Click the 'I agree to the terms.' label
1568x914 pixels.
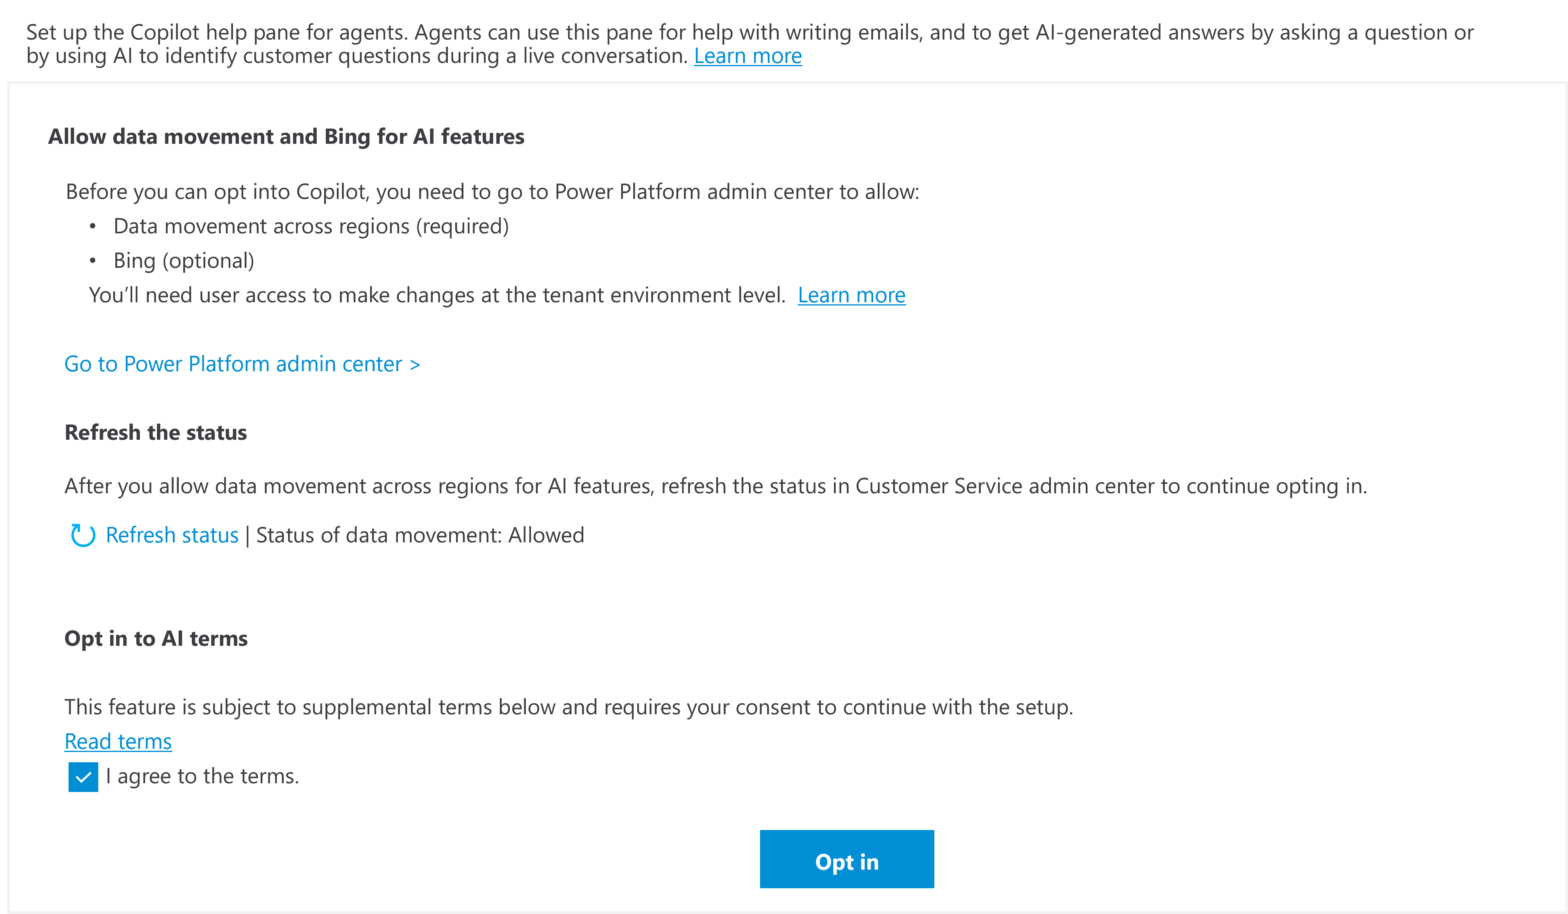tap(202, 777)
